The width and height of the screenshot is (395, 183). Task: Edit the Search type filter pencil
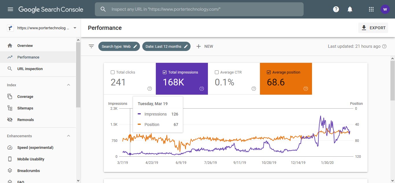[135, 46]
